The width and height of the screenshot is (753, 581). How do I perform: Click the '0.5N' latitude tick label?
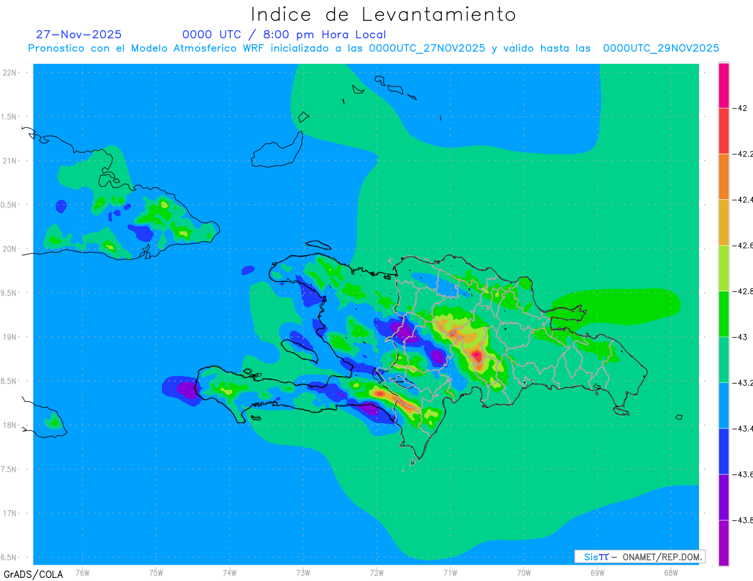point(9,205)
